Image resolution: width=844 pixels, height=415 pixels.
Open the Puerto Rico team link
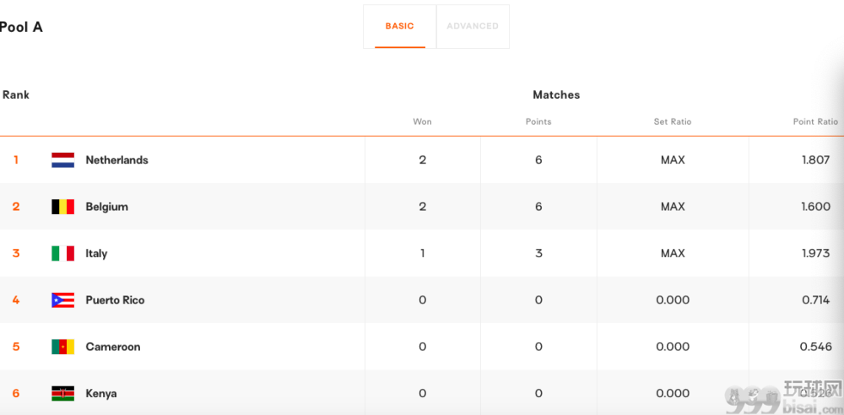click(x=115, y=299)
